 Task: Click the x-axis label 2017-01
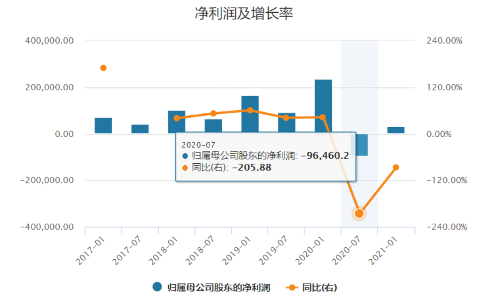click(x=90, y=251)
